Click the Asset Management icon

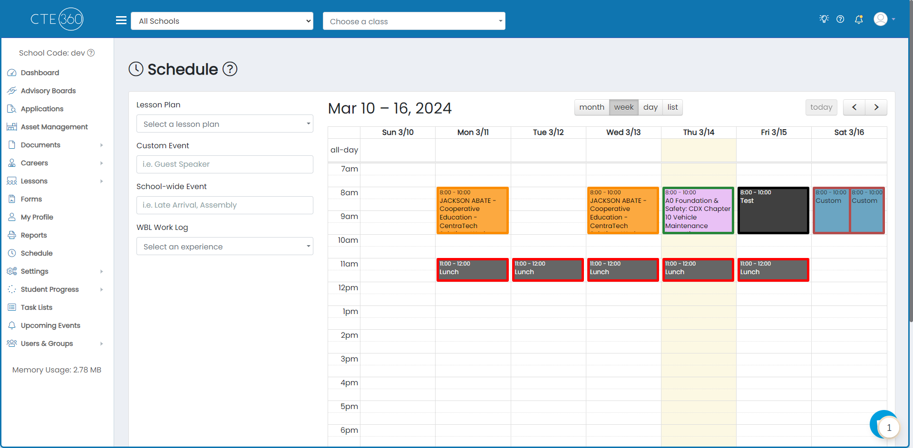point(12,127)
